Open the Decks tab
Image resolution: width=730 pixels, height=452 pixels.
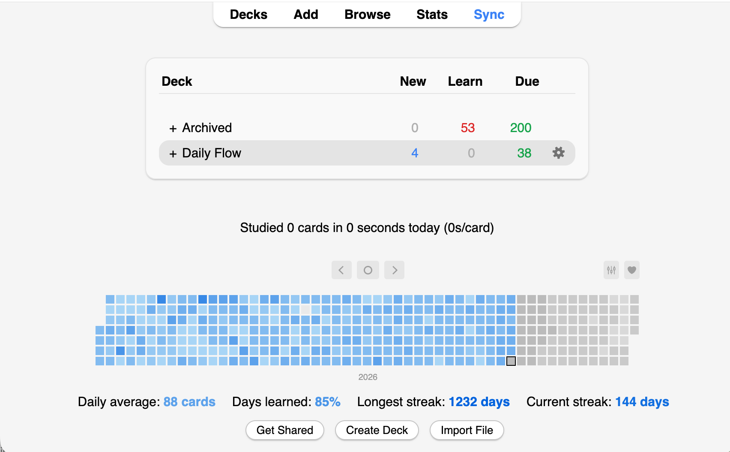tap(248, 15)
